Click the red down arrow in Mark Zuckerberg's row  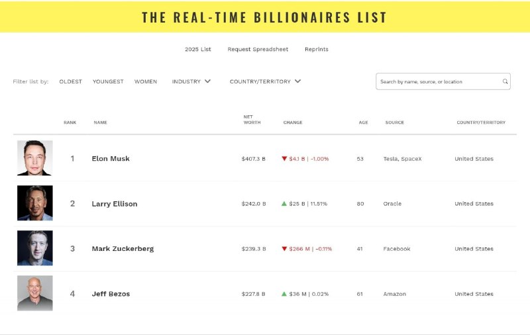coord(284,249)
